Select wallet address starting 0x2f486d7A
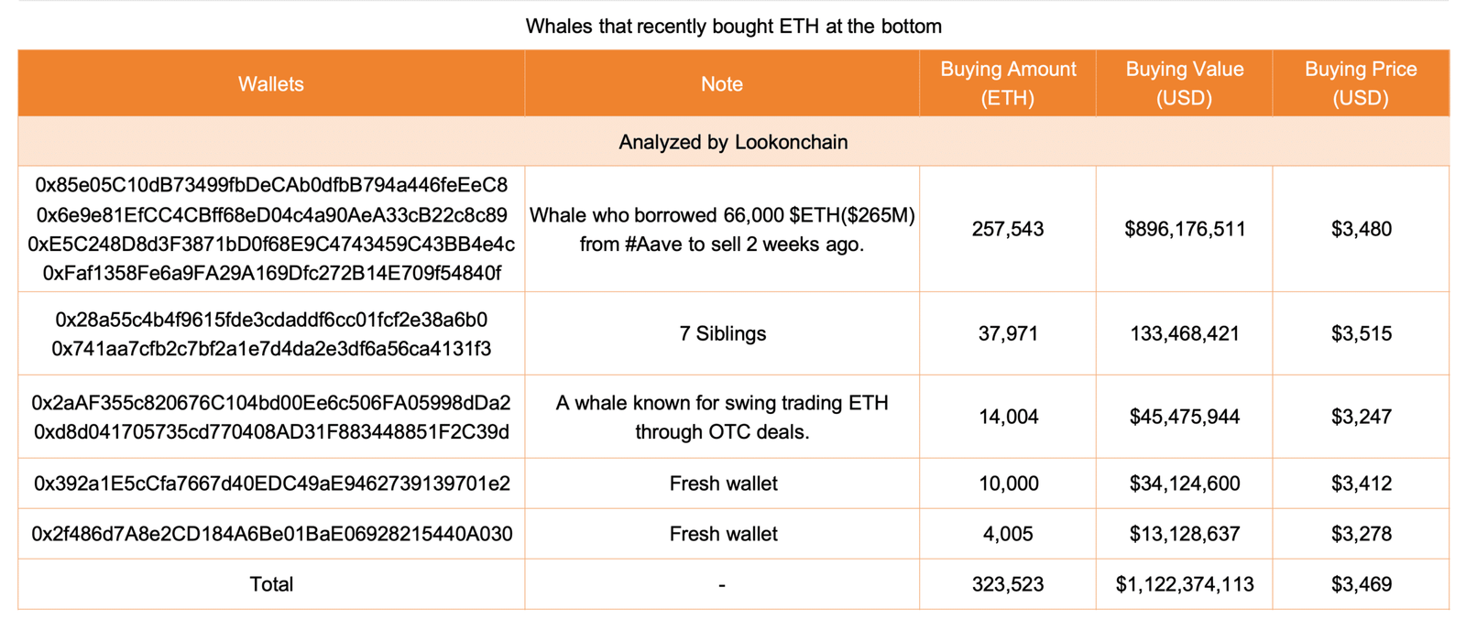 pos(271,534)
